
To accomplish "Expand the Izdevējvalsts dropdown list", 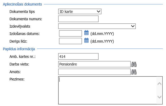I will [x=97, y=26].
